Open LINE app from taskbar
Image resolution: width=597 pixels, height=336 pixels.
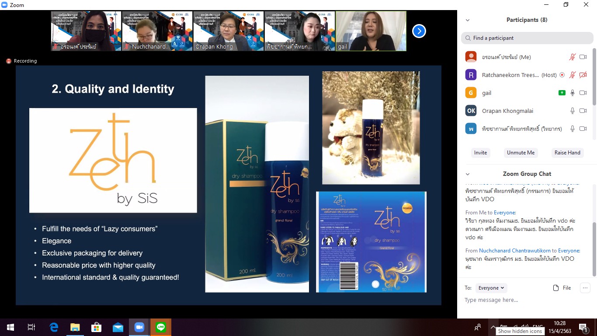(x=161, y=327)
